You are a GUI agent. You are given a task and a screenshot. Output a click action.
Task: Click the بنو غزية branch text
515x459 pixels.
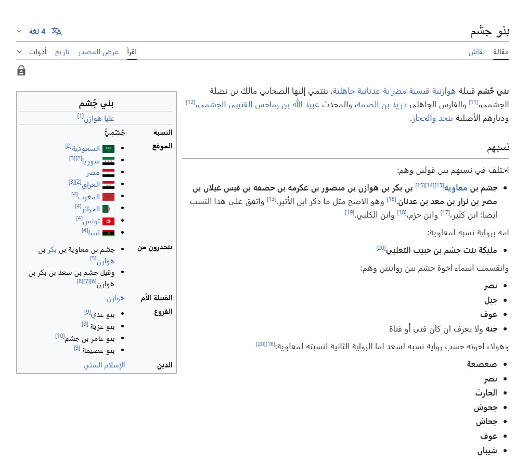pos(102,327)
